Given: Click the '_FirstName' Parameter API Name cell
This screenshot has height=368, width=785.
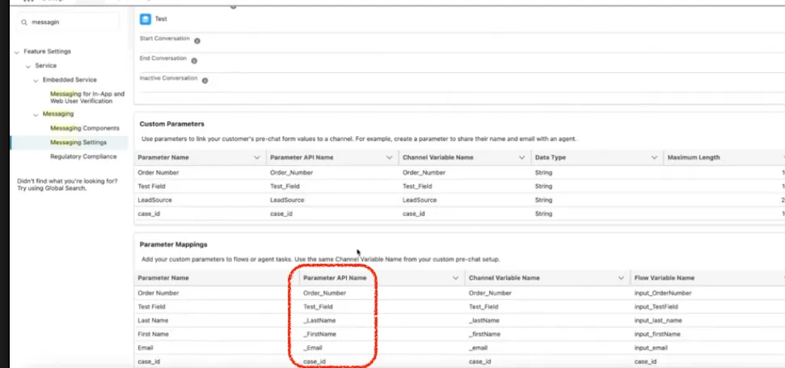Looking at the screenshot, I should (x=320, y=334).
